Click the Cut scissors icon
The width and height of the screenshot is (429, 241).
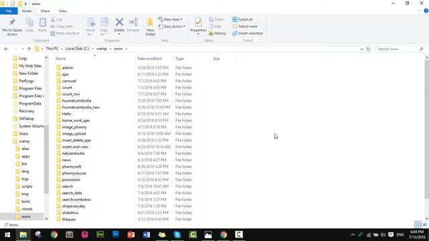tap(53, 19)
